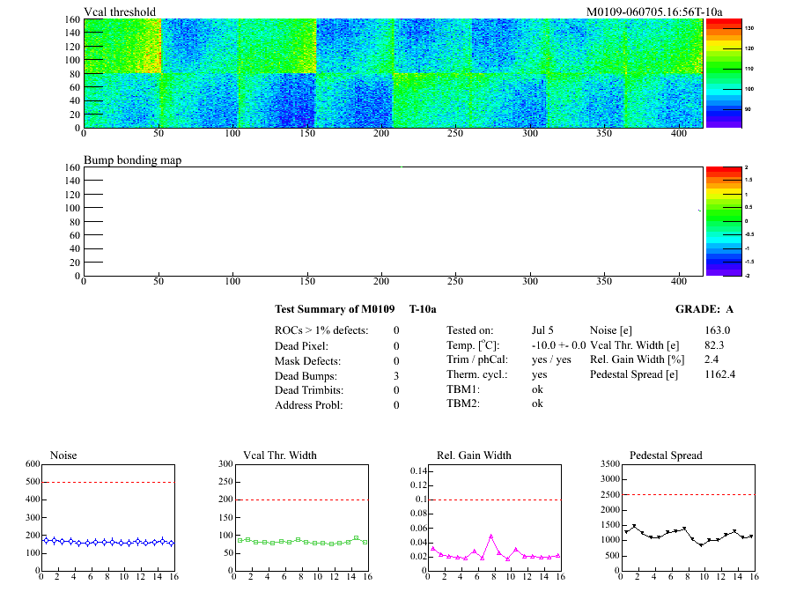
Task: Click the ROCs > 1% defects label
Action: click(x=321, y=330)
